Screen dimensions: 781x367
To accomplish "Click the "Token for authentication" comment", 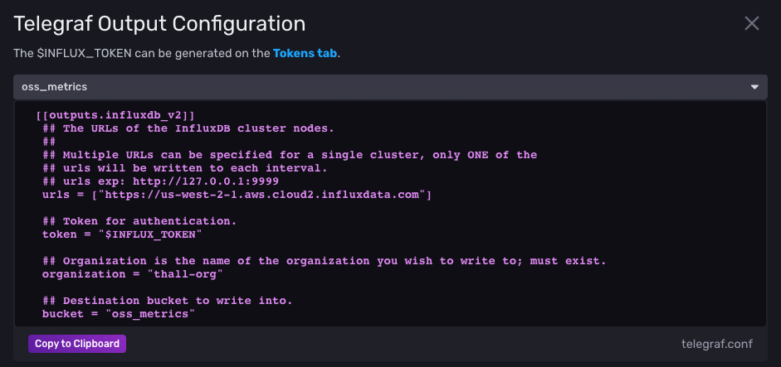I will click(139, 221).
